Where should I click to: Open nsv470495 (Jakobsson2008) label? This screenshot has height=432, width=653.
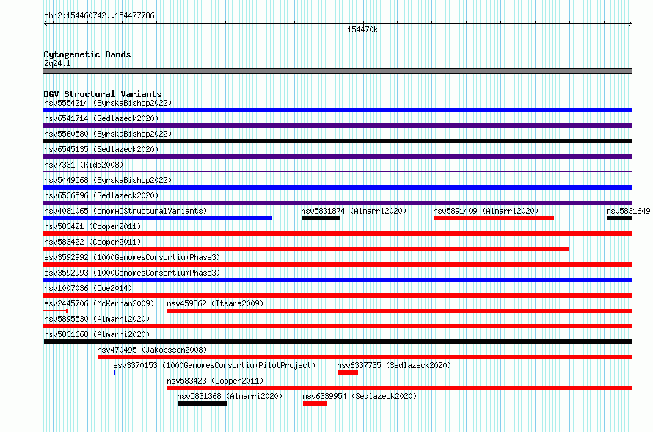click(x=152, y=350)
